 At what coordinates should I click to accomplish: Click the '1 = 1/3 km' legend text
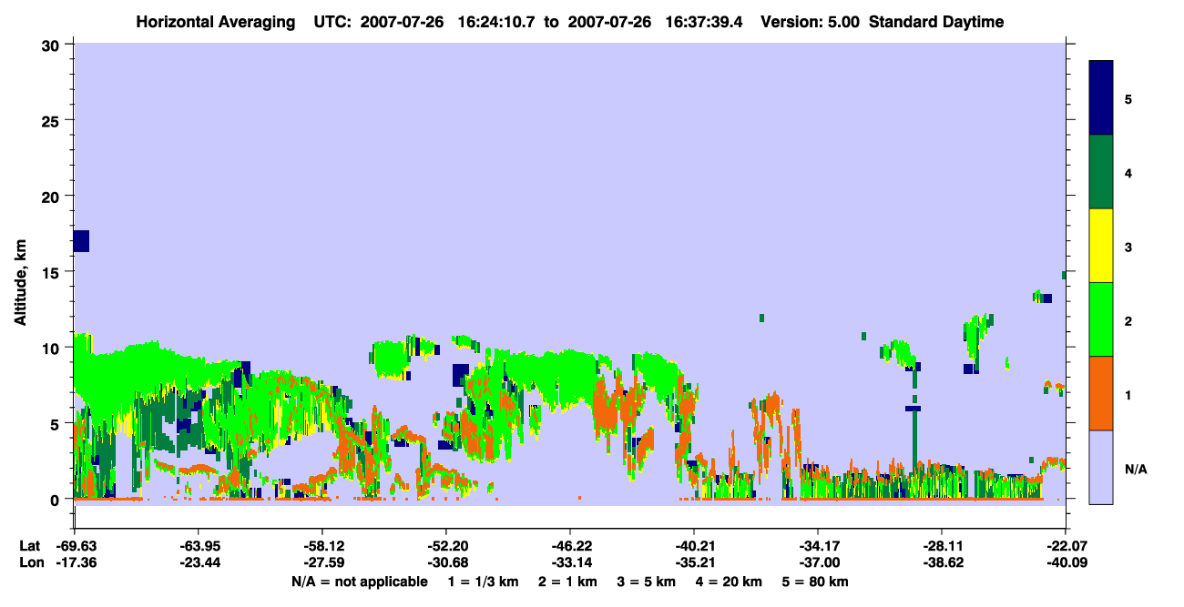tap(484, 582)
